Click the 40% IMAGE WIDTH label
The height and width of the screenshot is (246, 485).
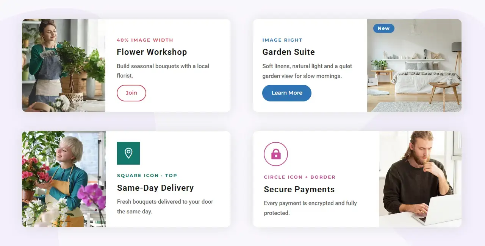point(145,40)
